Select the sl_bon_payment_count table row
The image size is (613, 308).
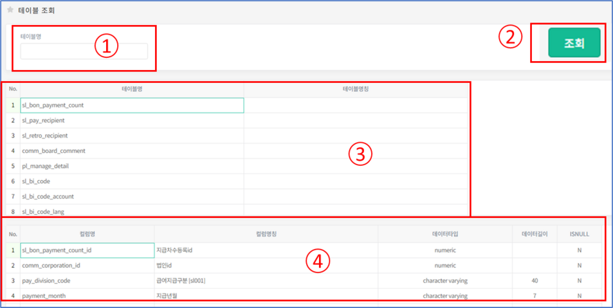pyautogui.click(x=53, y=105)
